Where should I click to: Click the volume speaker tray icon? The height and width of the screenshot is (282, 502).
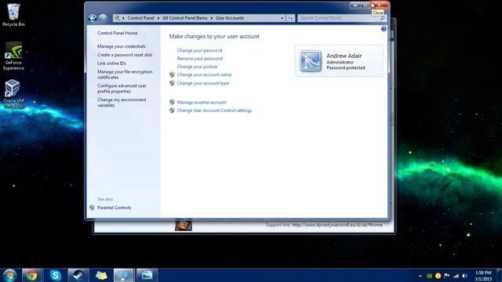click(x=465, y=276)
